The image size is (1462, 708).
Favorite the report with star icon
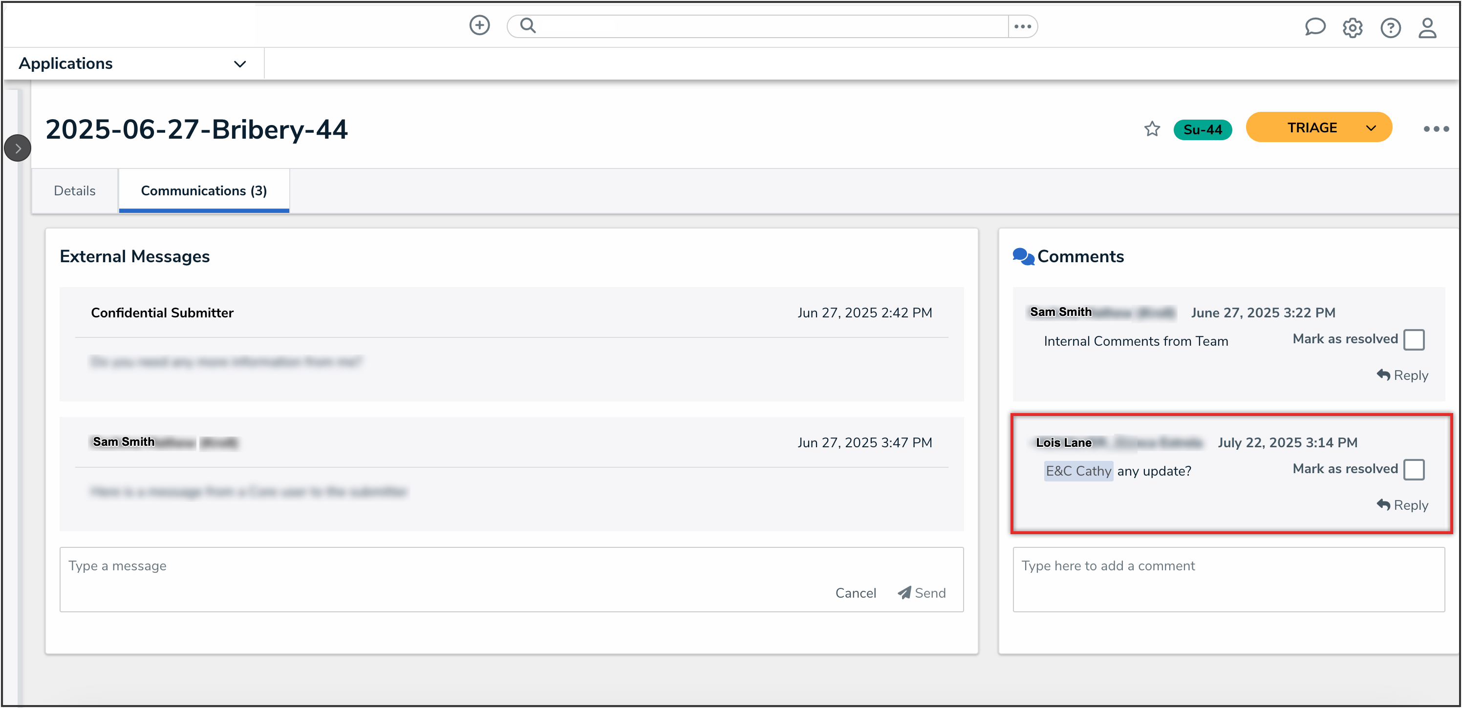pos(1152,129)
